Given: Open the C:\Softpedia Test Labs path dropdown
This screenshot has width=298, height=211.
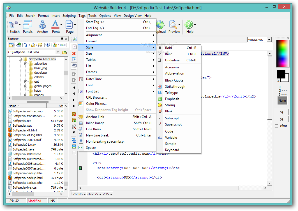Looking at the screenshot, I should (58, 52).
